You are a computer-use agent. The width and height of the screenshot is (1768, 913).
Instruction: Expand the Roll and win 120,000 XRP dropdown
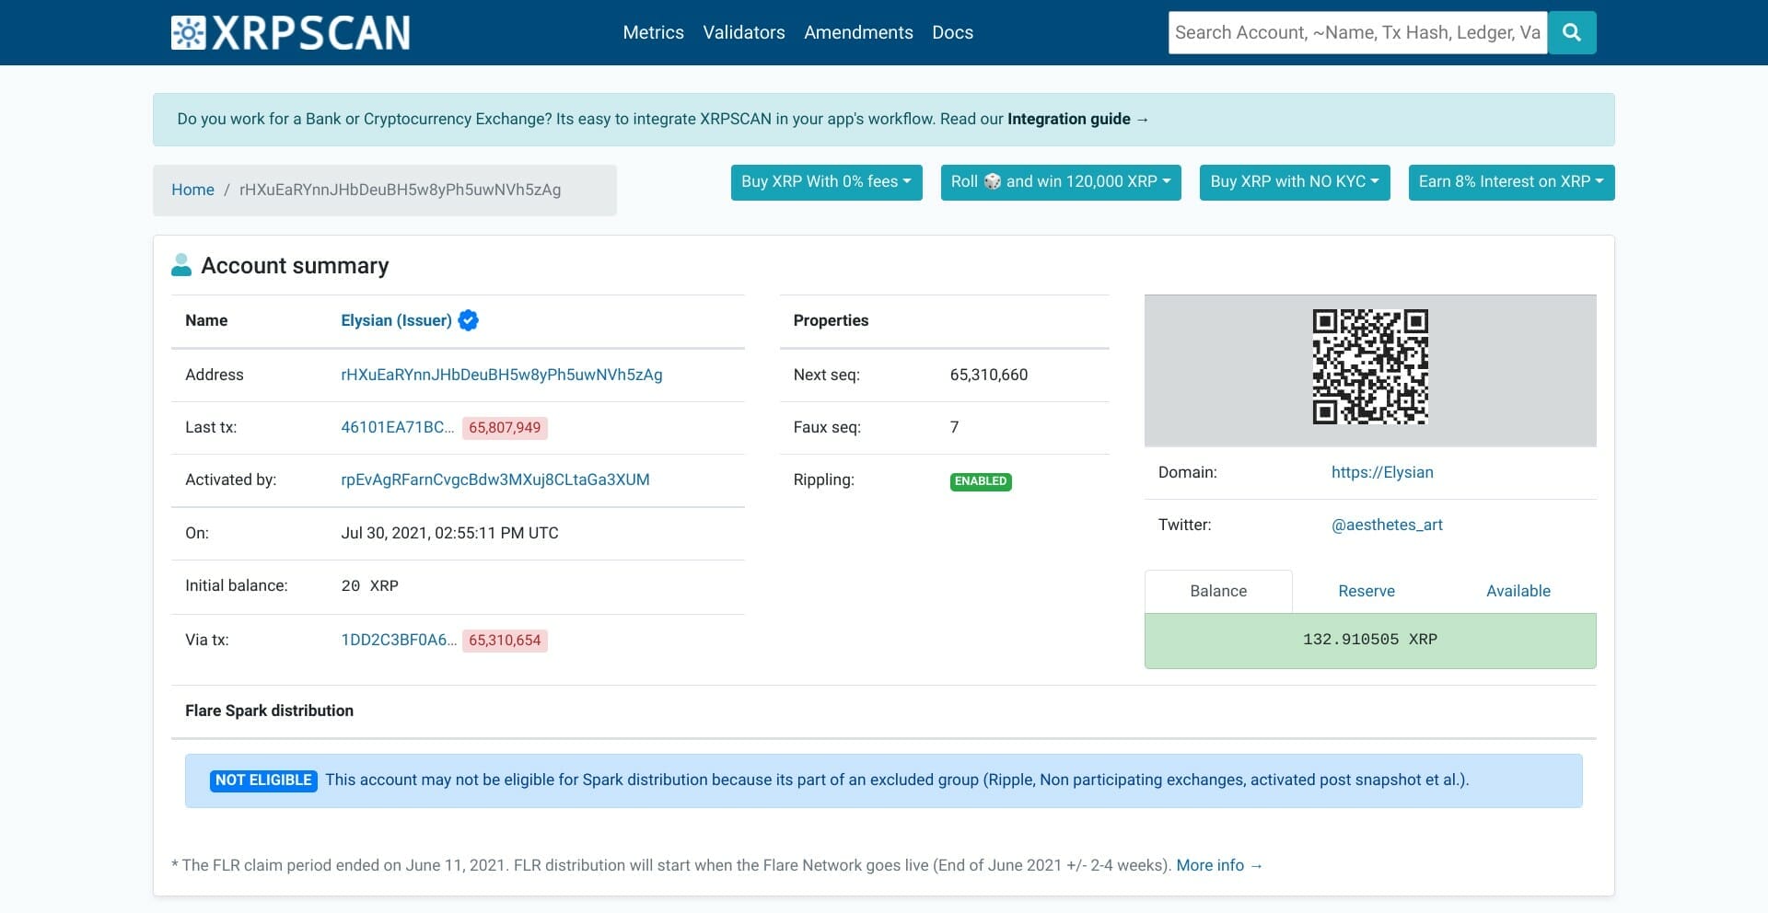1061,182
